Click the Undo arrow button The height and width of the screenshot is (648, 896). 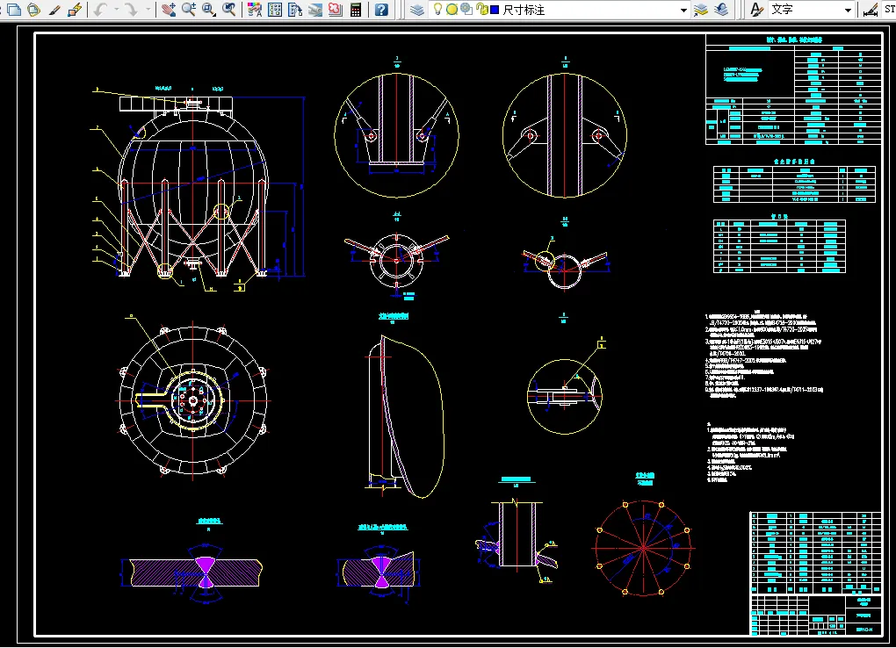click(x=101, y=10)
